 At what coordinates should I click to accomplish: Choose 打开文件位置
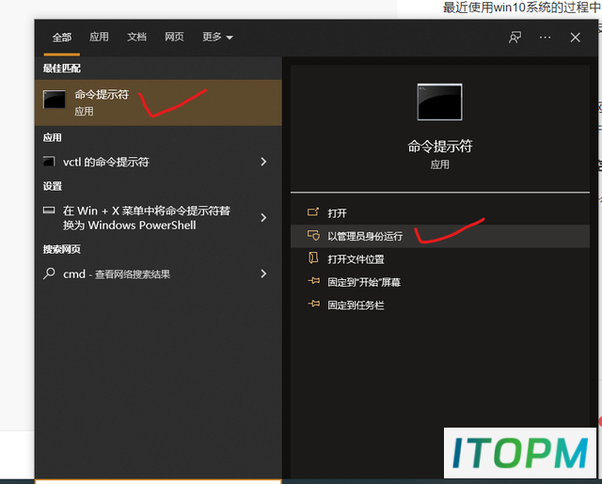tap(440, 259)
